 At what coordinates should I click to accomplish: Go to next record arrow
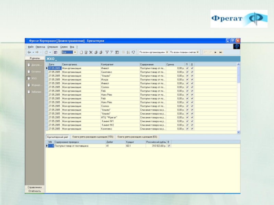click(x=215, y=52)
